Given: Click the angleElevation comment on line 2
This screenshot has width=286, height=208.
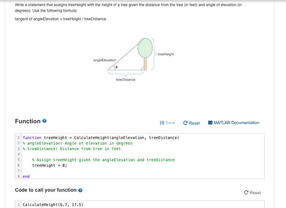Looking at the screenshot, I should pos(78,143).
